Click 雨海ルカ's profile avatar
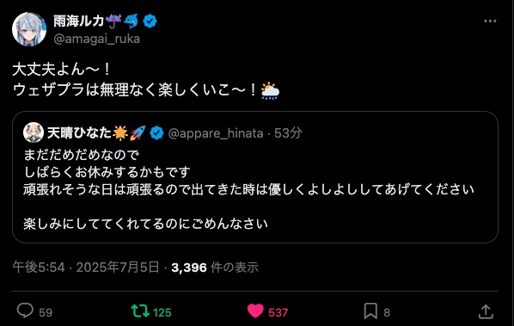The image size is (514, 326). pos(29,29)
